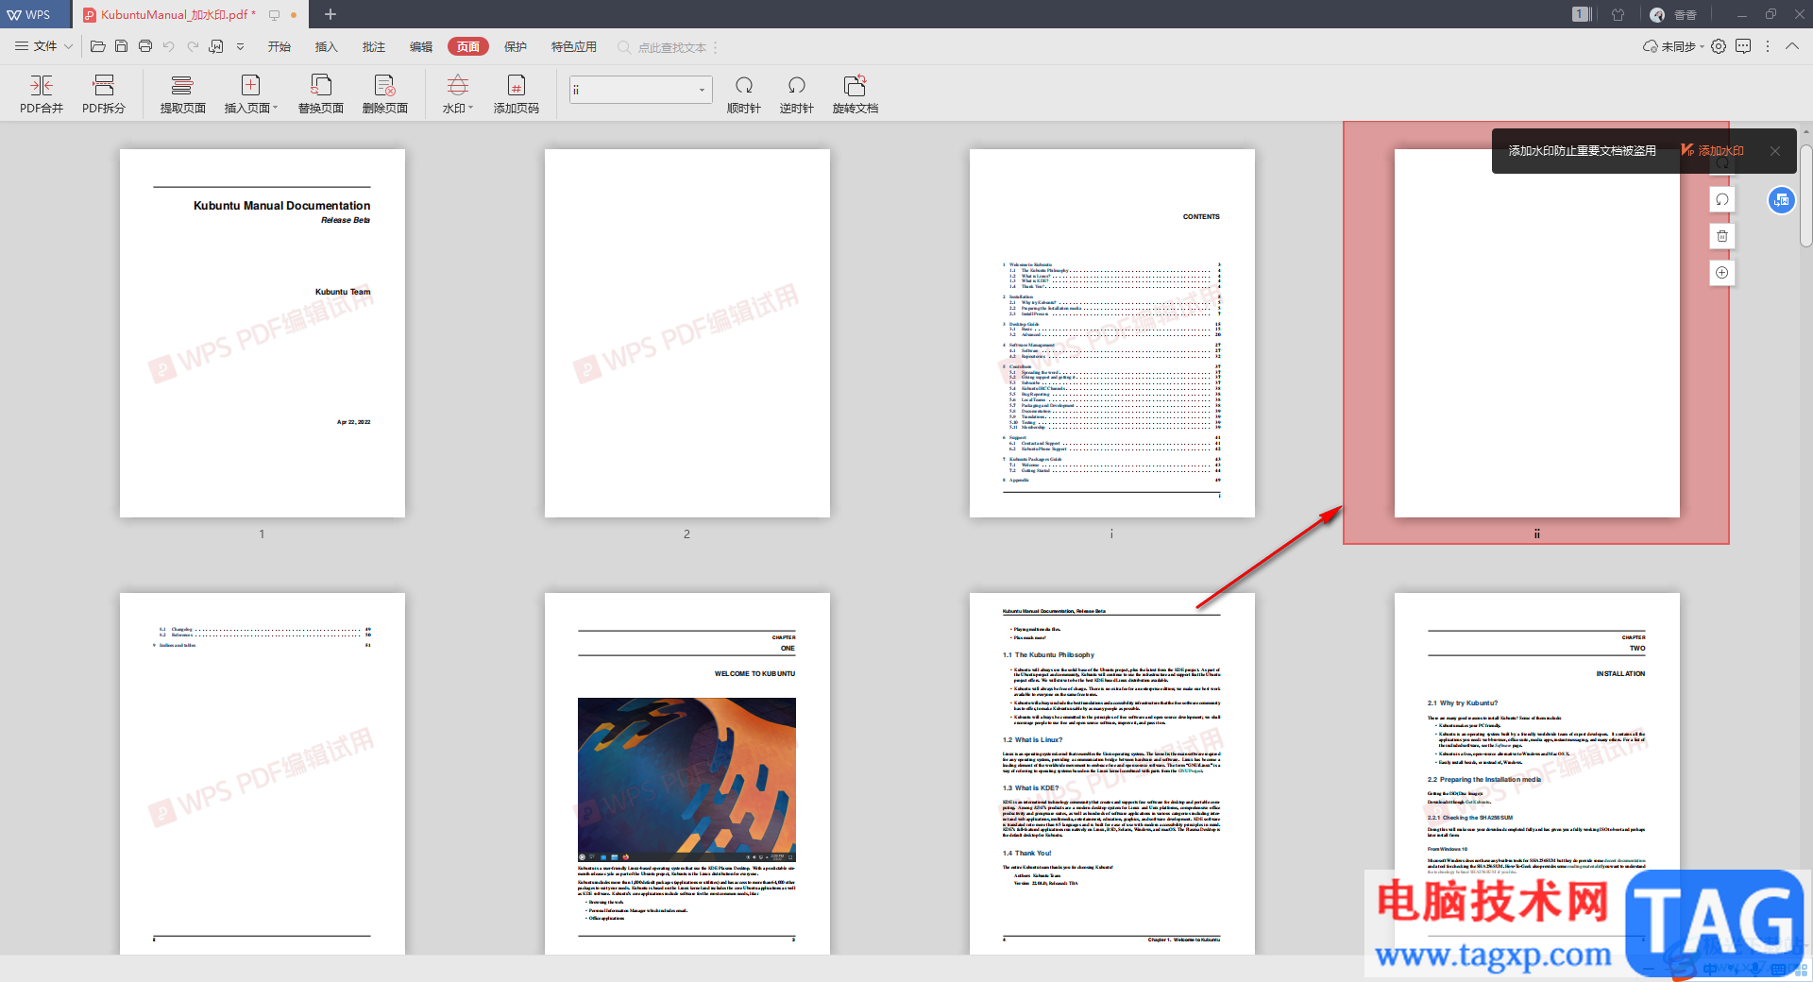Click the open folder icon in quick toolbar
The width and height of the screenshot is (1813, 982).
click(x=97, y=46)
